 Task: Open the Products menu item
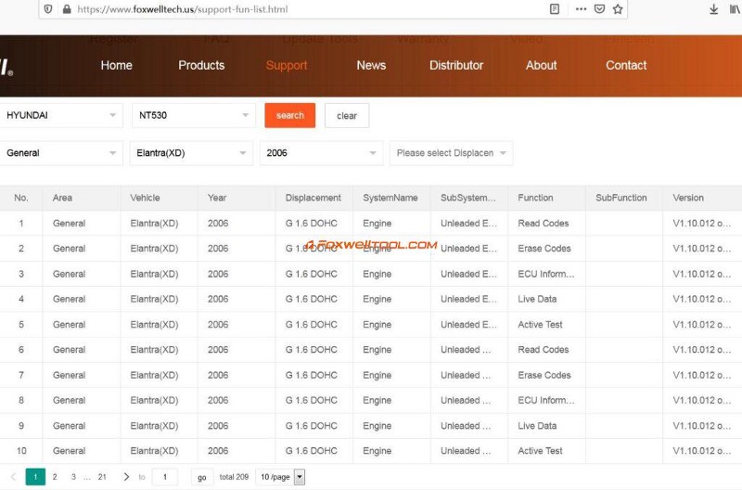201,65
